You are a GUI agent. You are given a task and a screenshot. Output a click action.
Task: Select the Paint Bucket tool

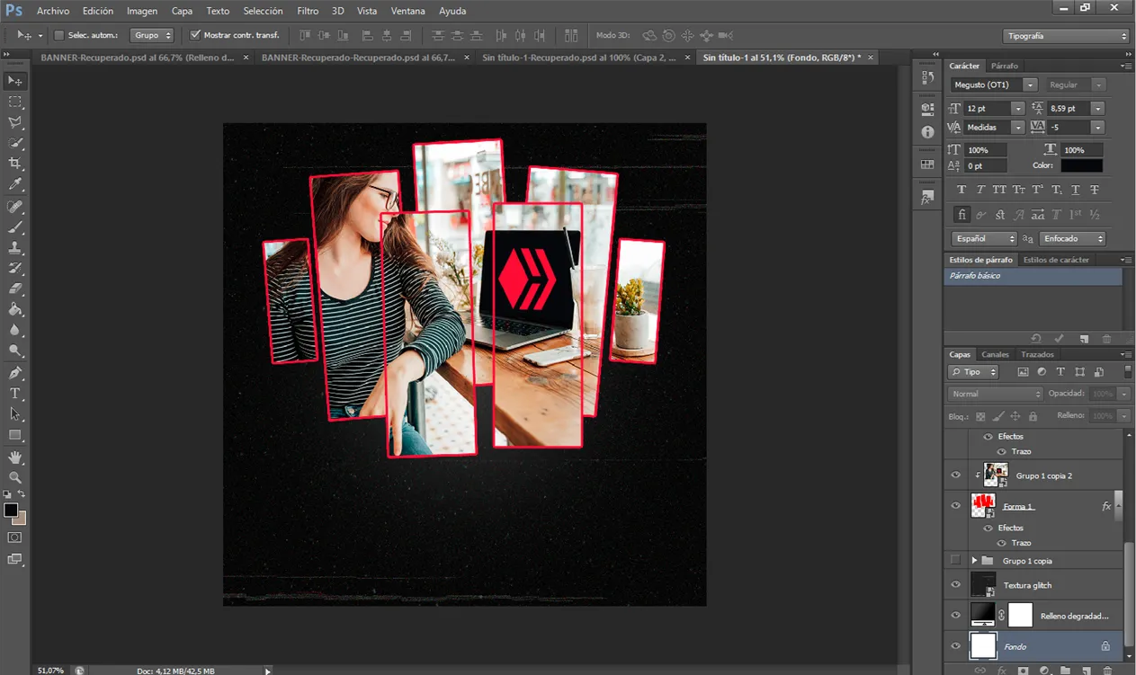point(15,310)
